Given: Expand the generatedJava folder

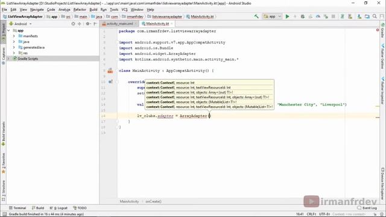Looking at the screenshot, I should 14,48.
